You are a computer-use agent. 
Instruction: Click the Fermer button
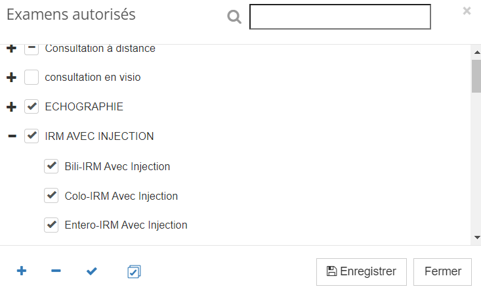tap(442, 272)
